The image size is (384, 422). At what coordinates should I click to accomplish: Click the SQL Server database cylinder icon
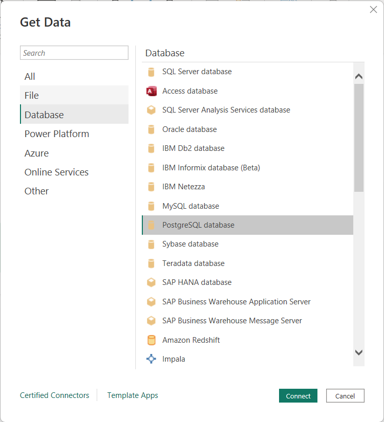(x=151, y=72)
